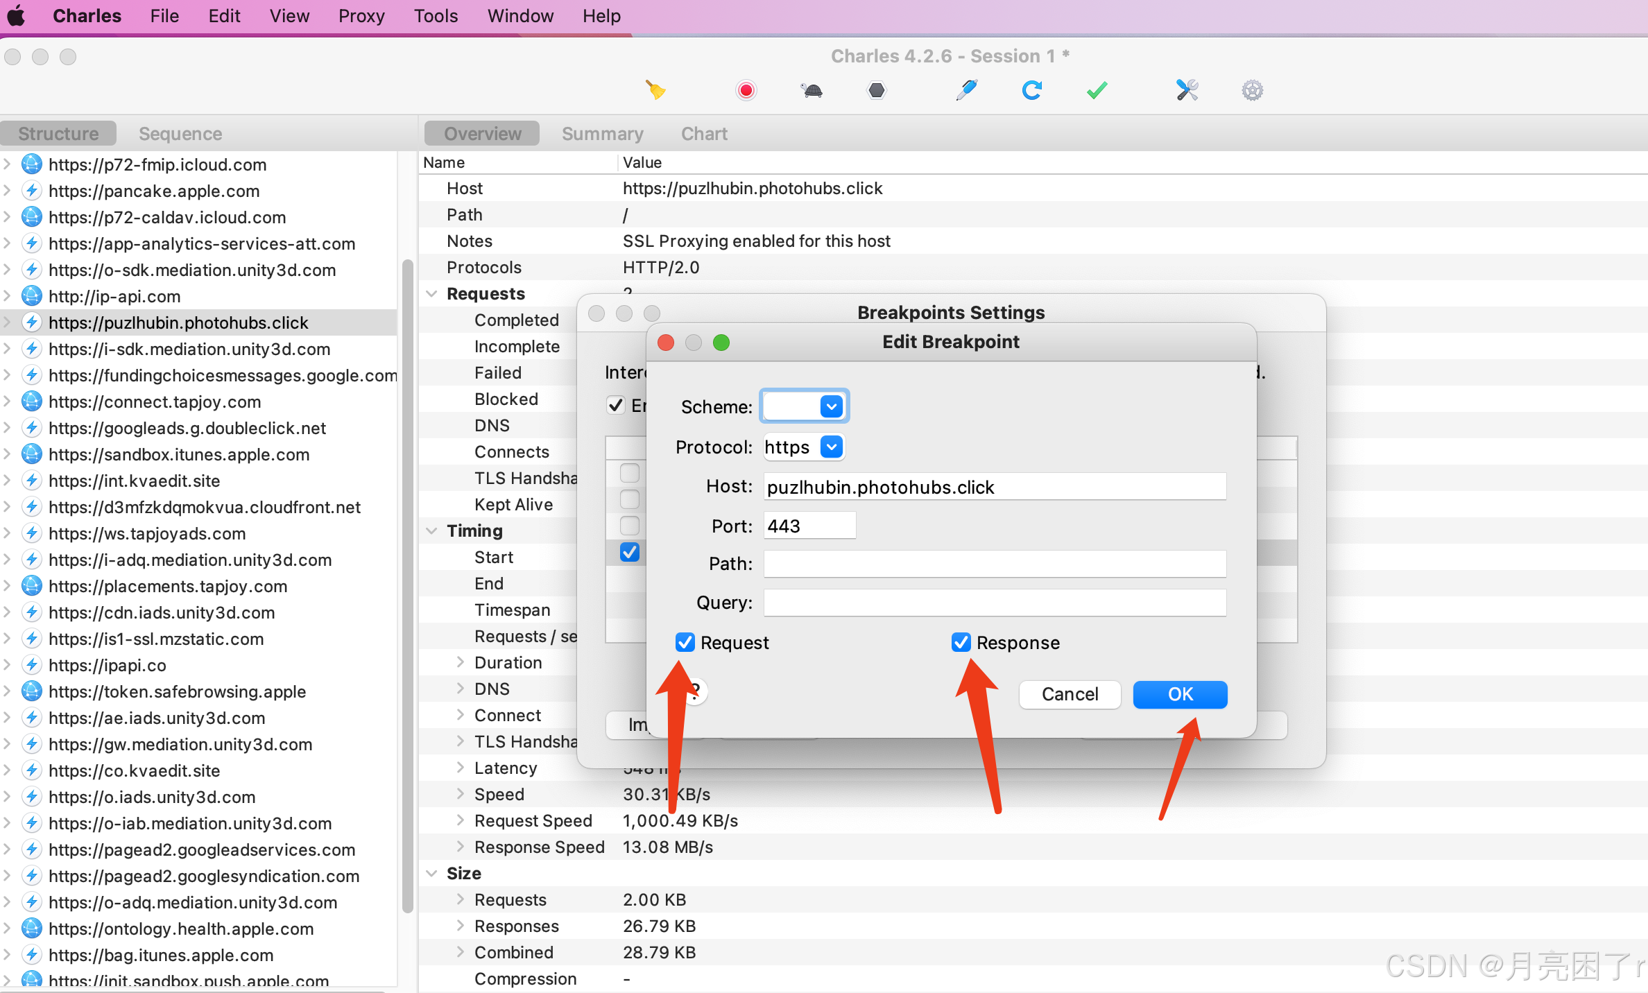Image resolution: width=1648 pixels, height=993 pixels.
Task: Collapse the Timing section
Action: (431, 531)
